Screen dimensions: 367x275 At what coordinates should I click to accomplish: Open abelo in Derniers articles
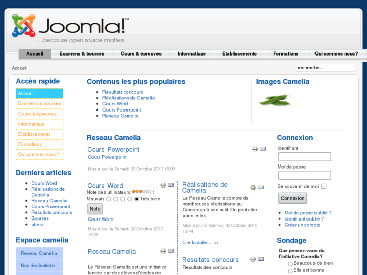pos(37,224)
